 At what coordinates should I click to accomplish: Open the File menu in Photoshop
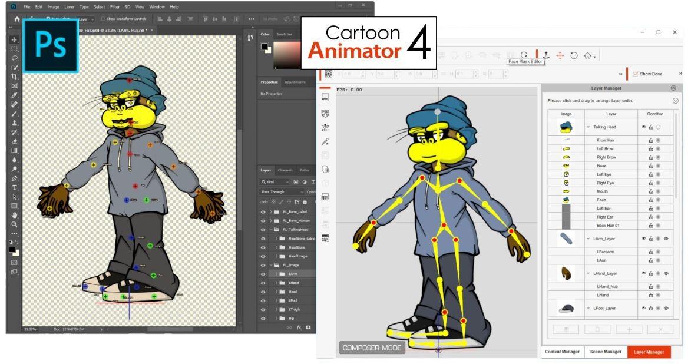pyautogui.click(x=27, y=7)
